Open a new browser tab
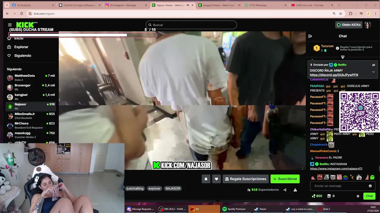The height and width of the screenshot is (213, 380). 339,5
